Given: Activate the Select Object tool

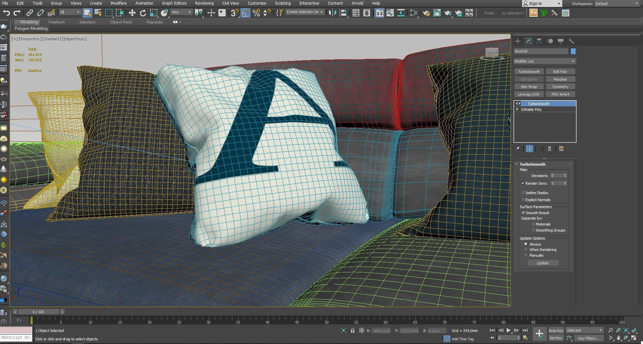Looking at the screenshot, I should [x=87, y=13].
